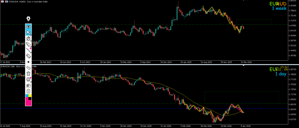Click the chart icon beside EURAUD weekly title

(x=6, y=1)
